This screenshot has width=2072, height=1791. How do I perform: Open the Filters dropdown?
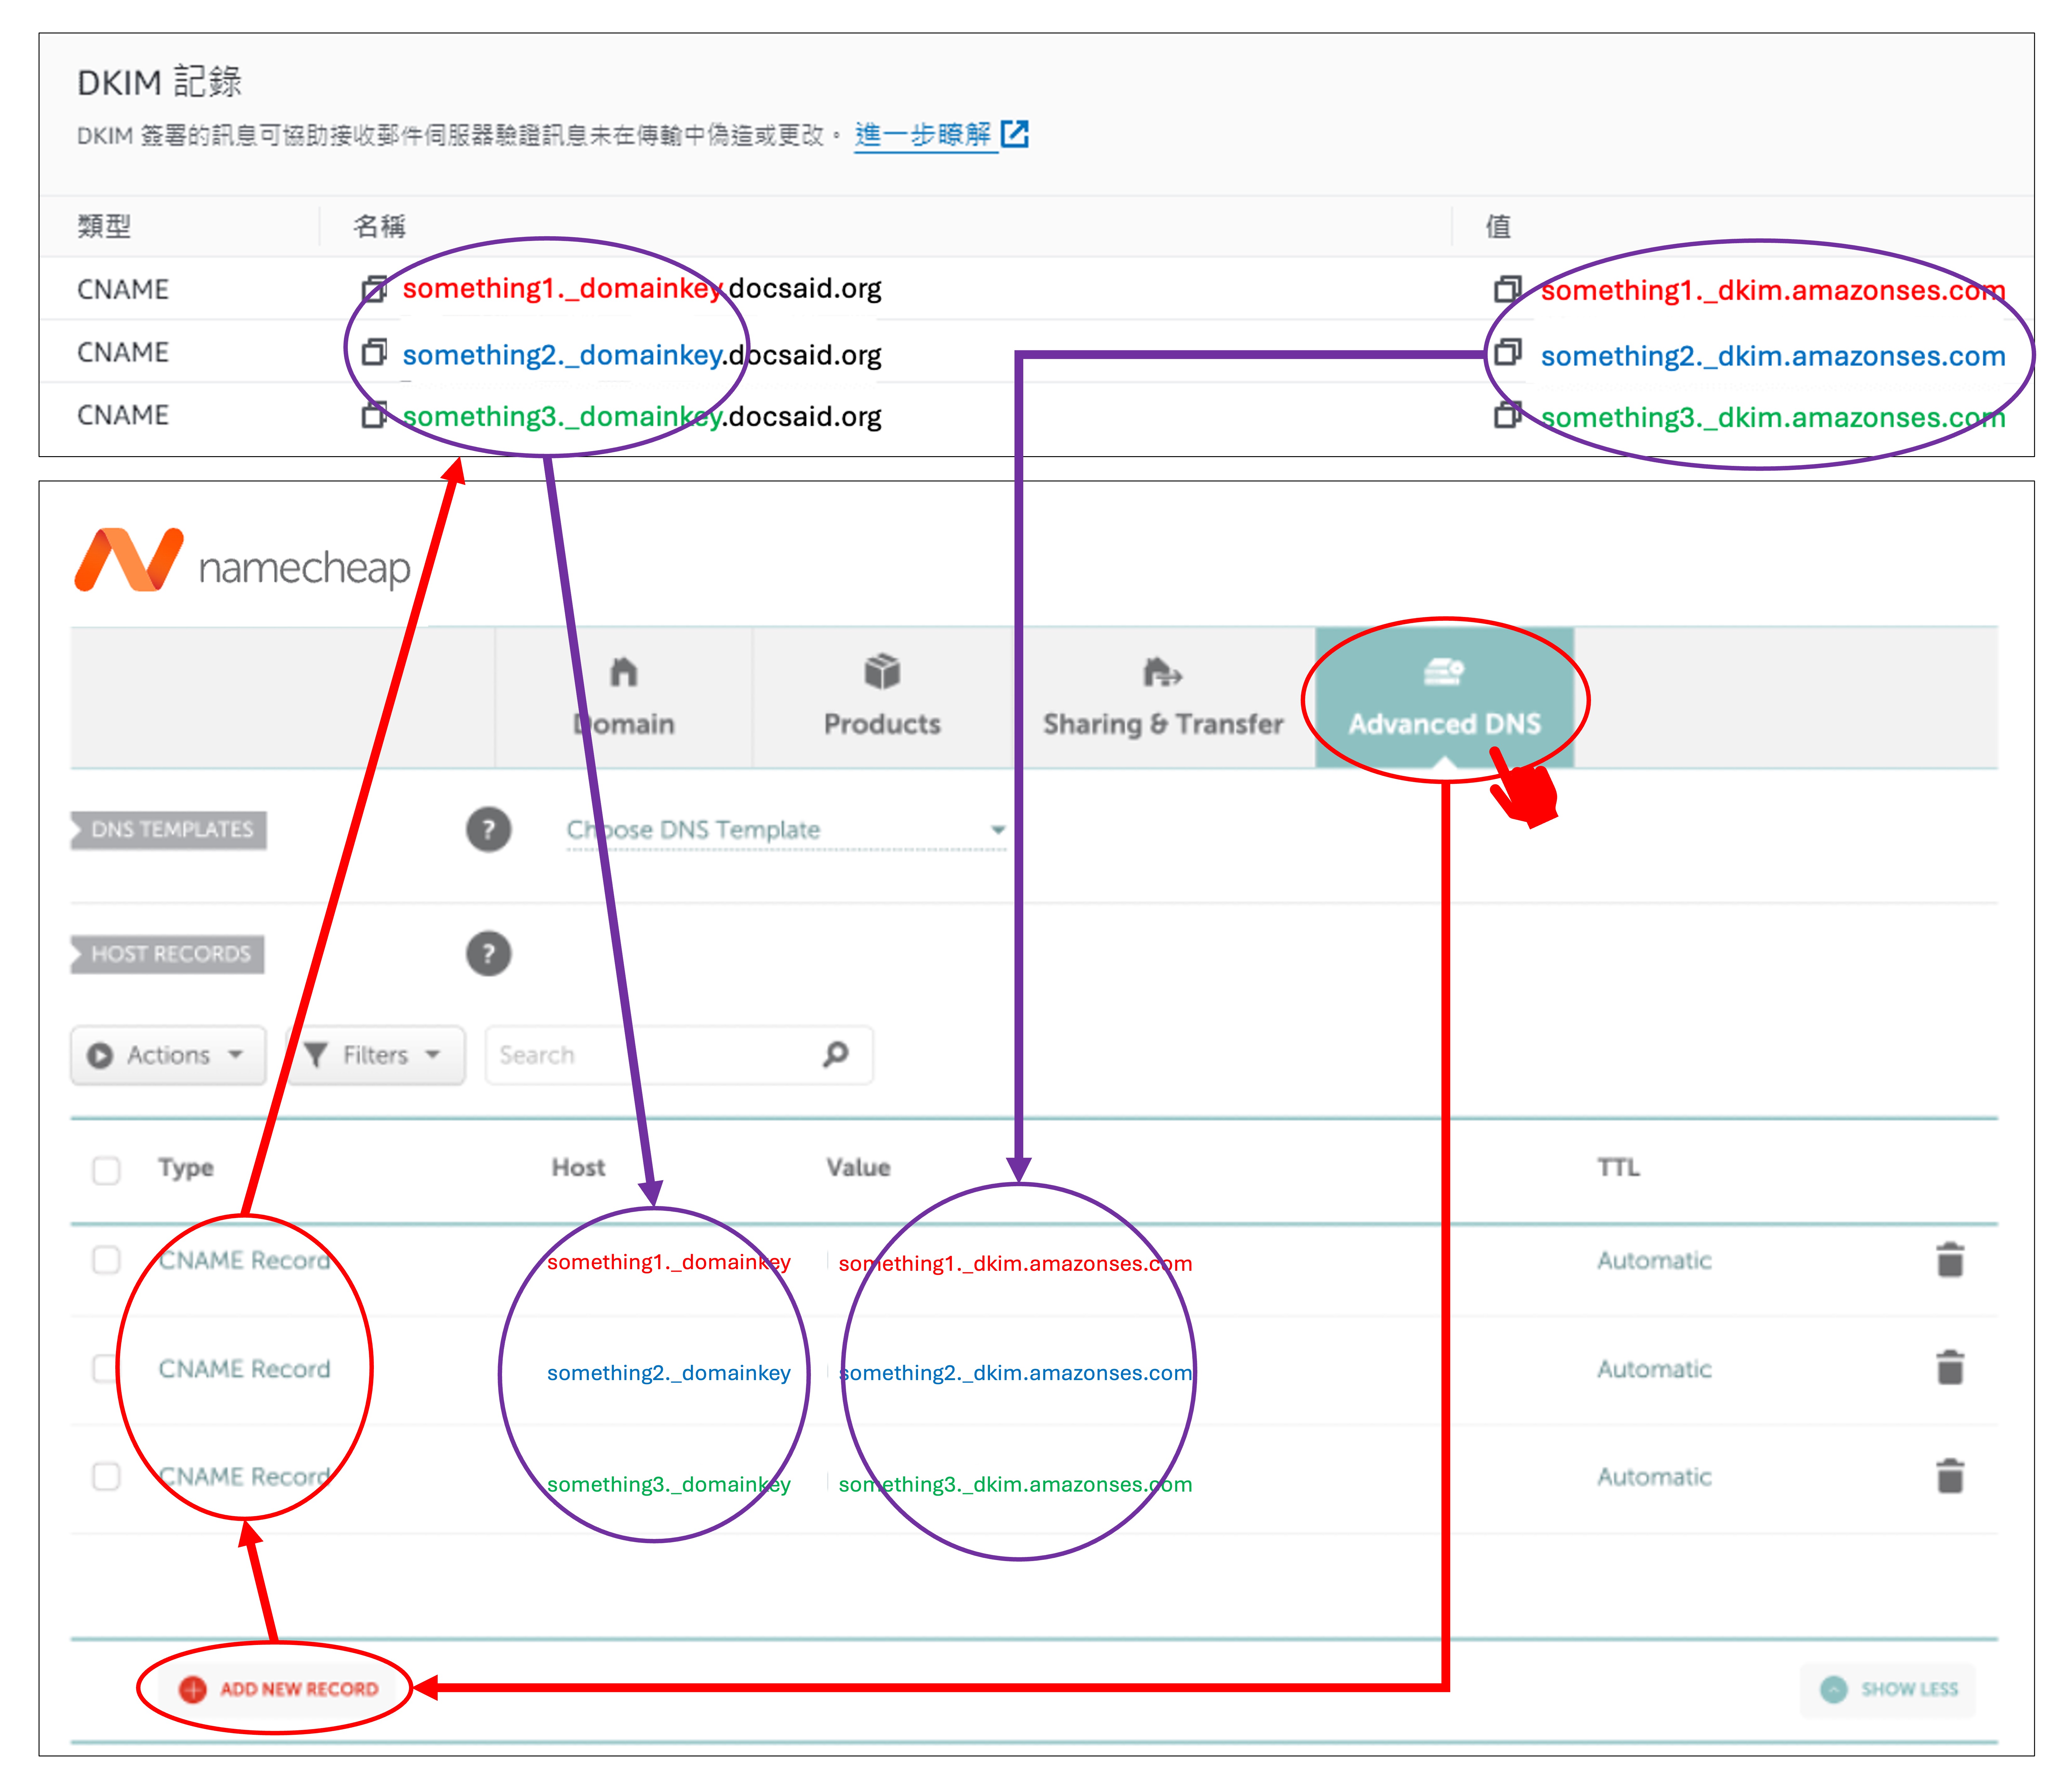click(376, 1055)
